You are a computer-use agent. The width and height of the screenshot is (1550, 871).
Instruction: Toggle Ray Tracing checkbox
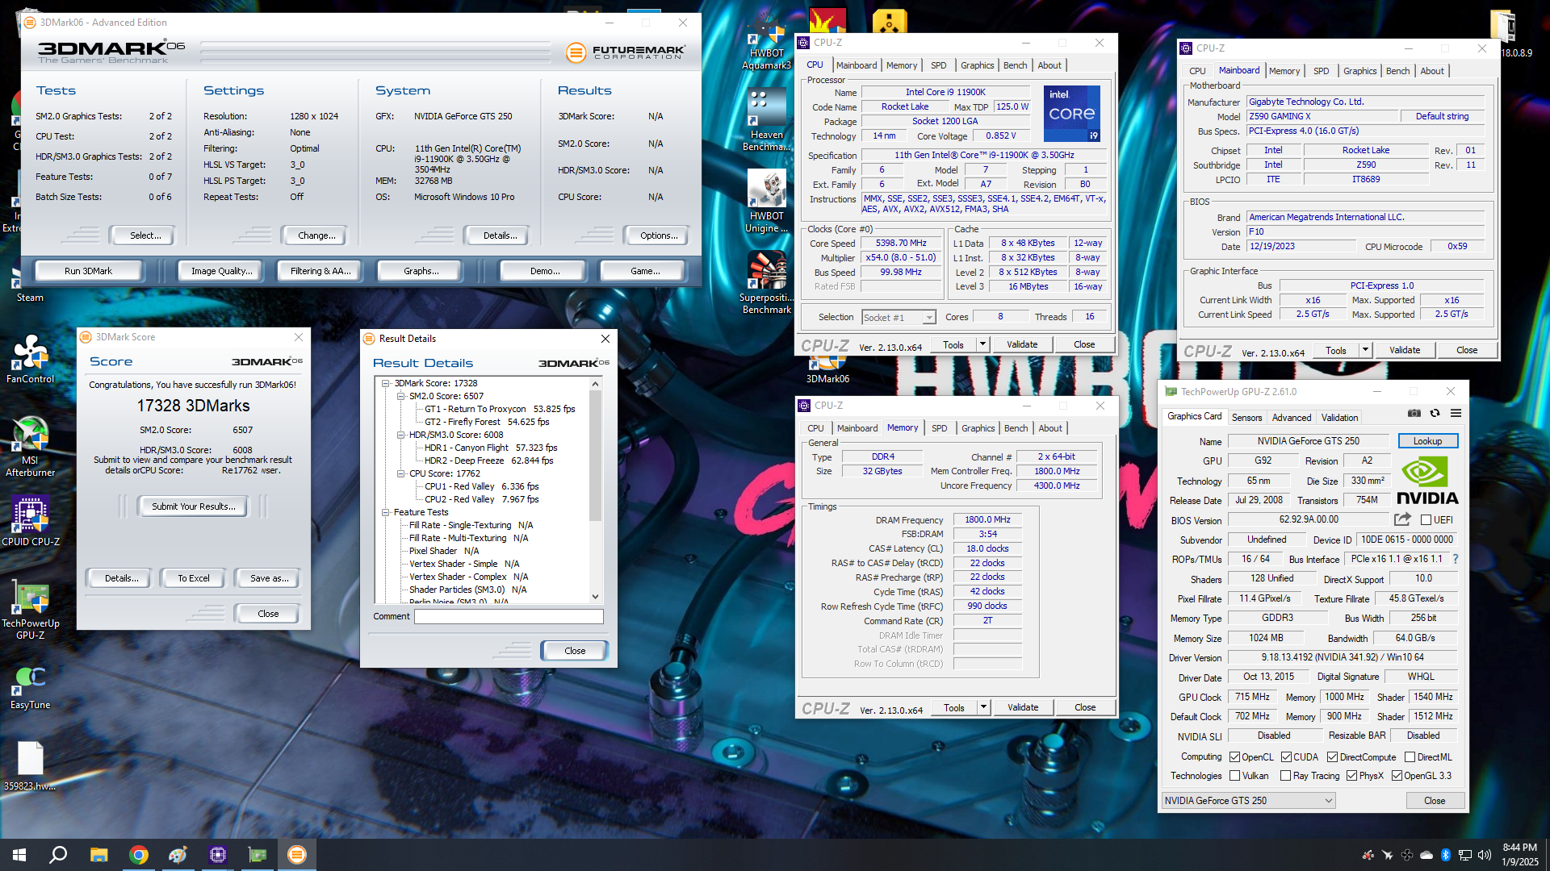(1285, 776)
